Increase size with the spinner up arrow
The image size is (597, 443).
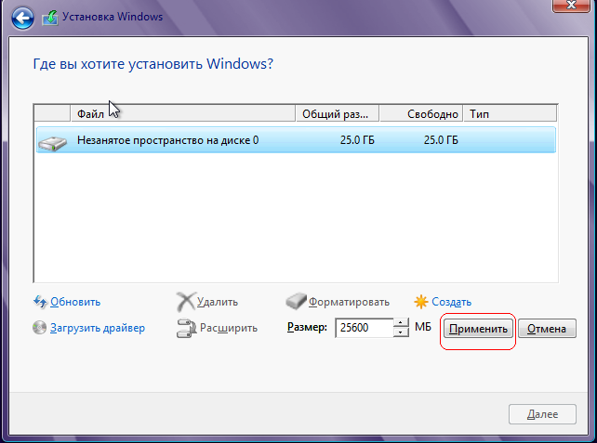click(401, 323)
